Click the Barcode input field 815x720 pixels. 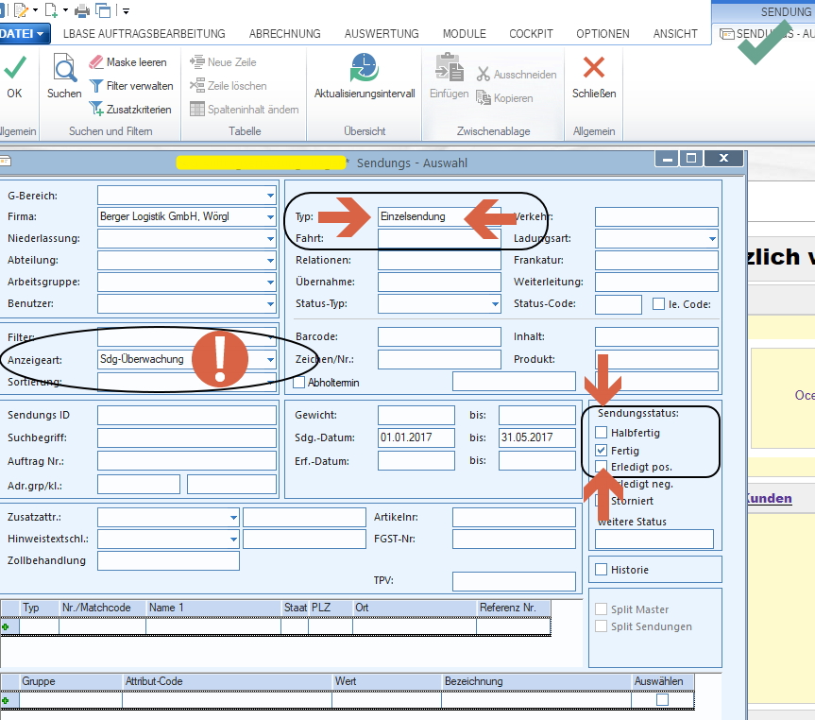pos(439,336)
